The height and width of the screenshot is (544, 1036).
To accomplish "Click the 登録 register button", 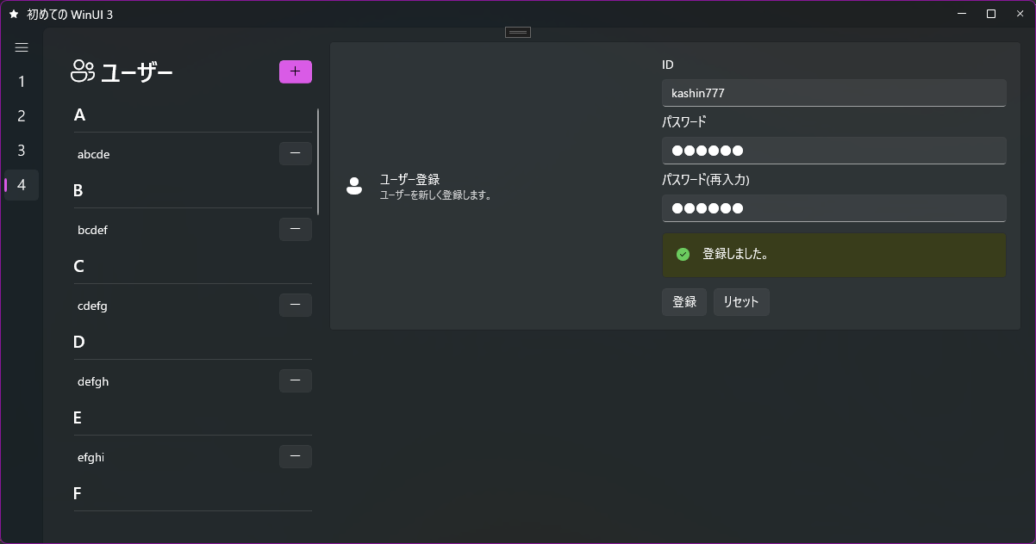I will pyautogui.click(x=684, y=302).
